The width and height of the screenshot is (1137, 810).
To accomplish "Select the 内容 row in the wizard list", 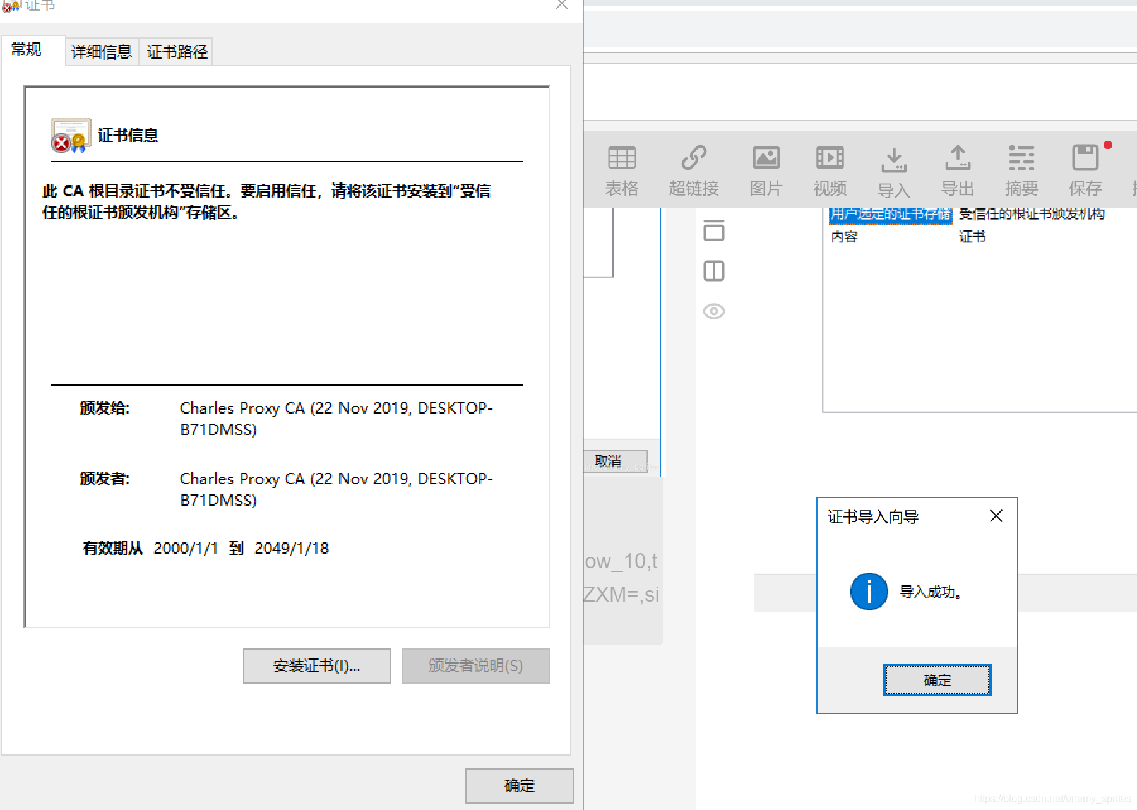I will pos(844,237).
